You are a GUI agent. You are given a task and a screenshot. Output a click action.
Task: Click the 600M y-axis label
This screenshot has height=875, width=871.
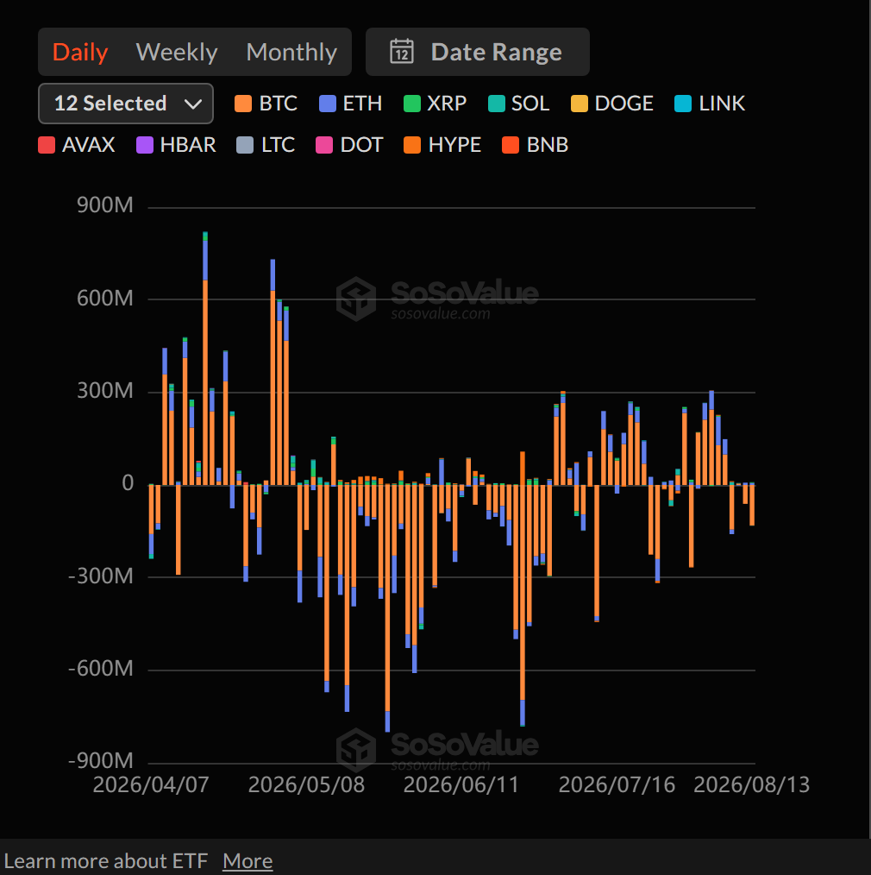[105, 298]
